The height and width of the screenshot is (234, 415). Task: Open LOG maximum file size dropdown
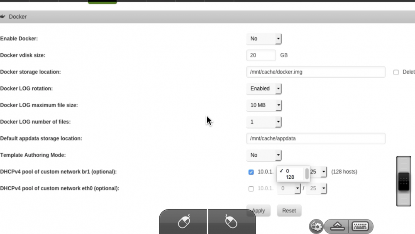click(x=264, y=105)
